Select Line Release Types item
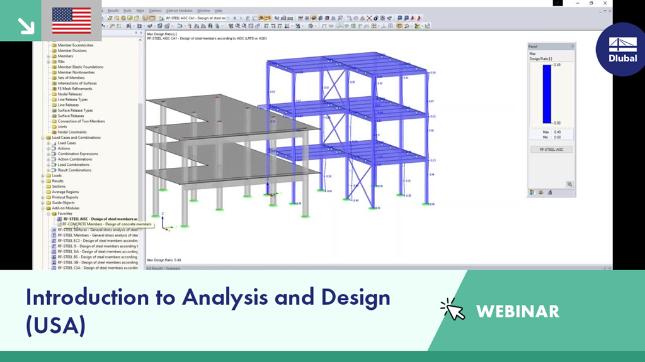 72,99
